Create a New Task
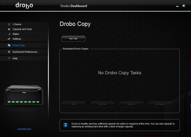Image resolution: width=191 pixels, height=137 pixels. pos(73,39)
